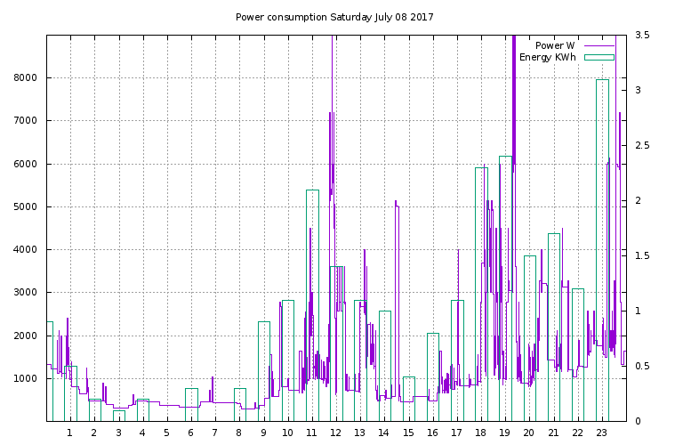Click the chart title 'Power consumption Saturday July 08 2017'

(x=334, y=17)
